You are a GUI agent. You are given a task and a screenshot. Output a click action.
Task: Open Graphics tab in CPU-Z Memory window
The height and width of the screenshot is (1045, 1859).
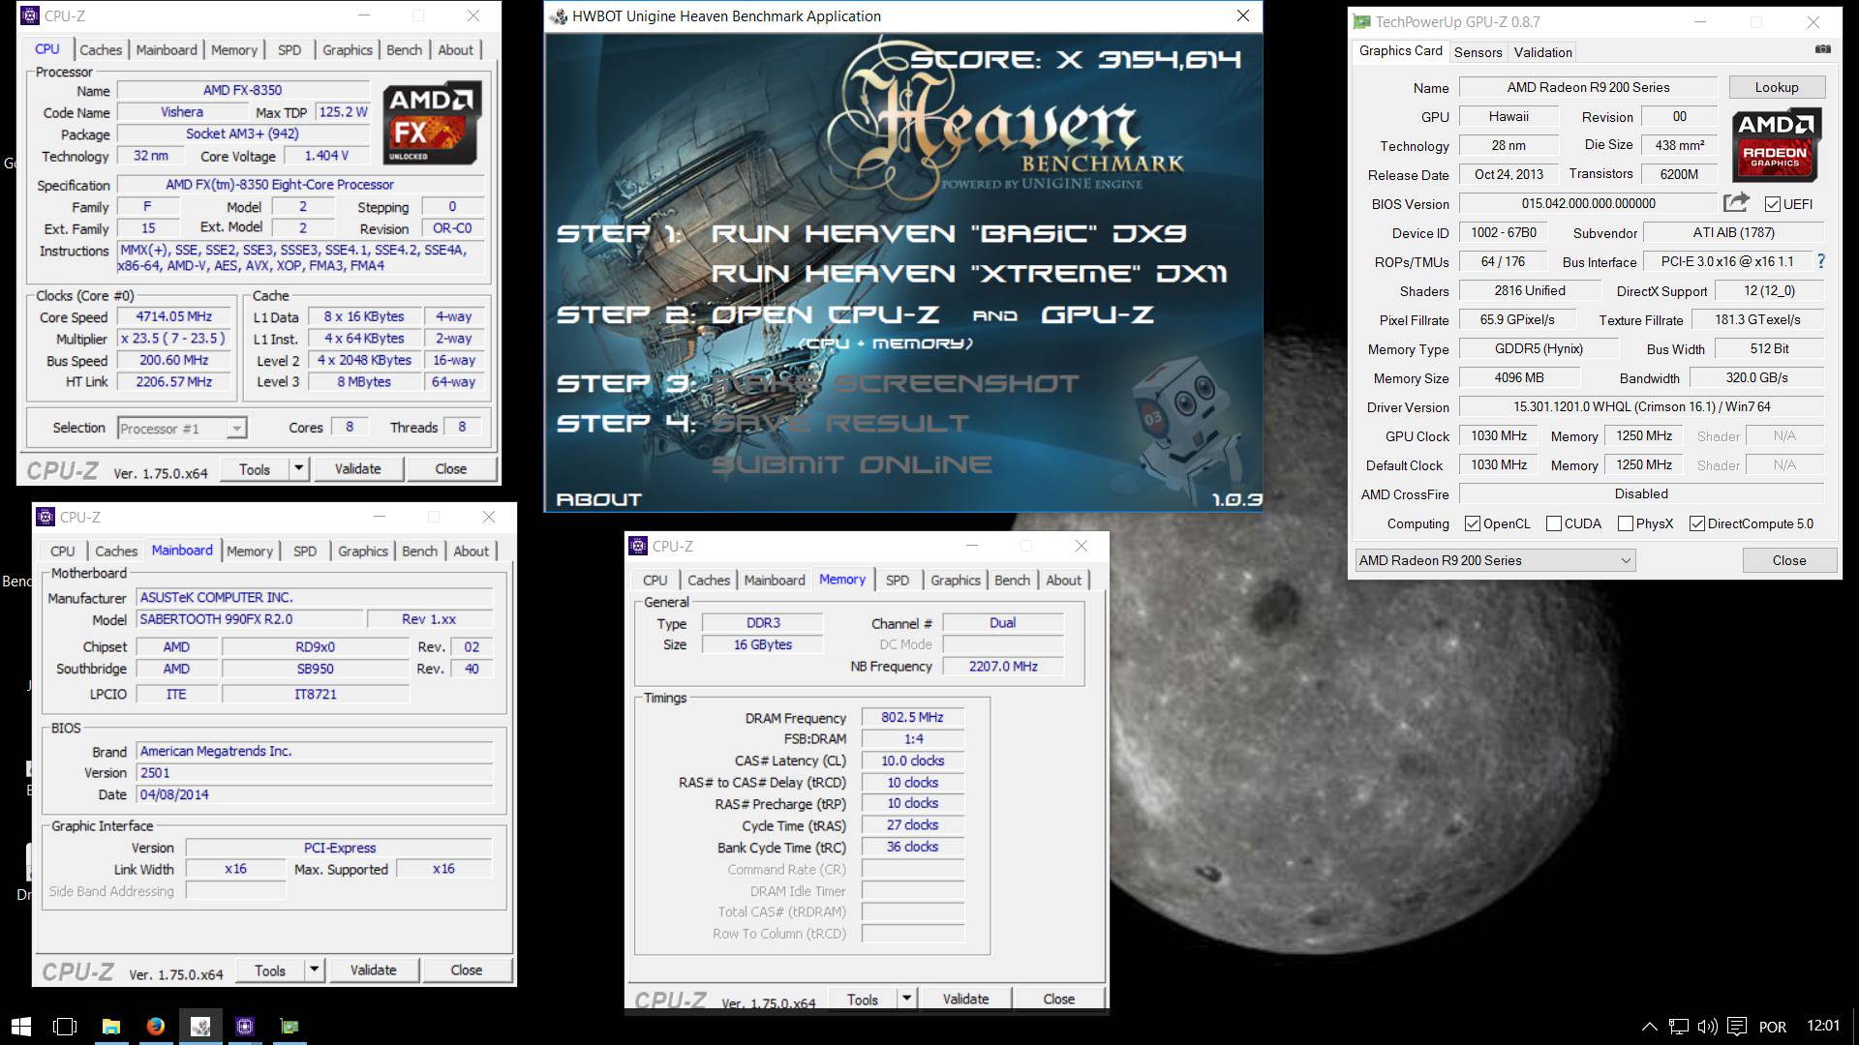click(956, 580)
